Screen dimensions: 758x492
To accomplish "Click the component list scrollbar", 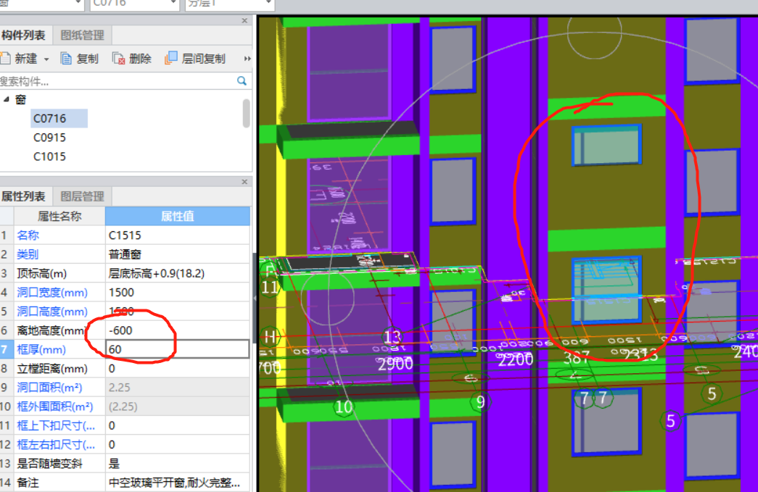I will (247, 113).
